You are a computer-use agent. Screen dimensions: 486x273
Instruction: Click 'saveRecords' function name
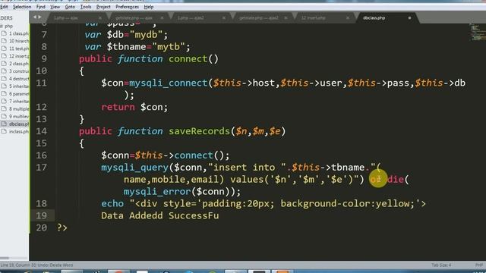pyautogui.click(x=199, y=131)
